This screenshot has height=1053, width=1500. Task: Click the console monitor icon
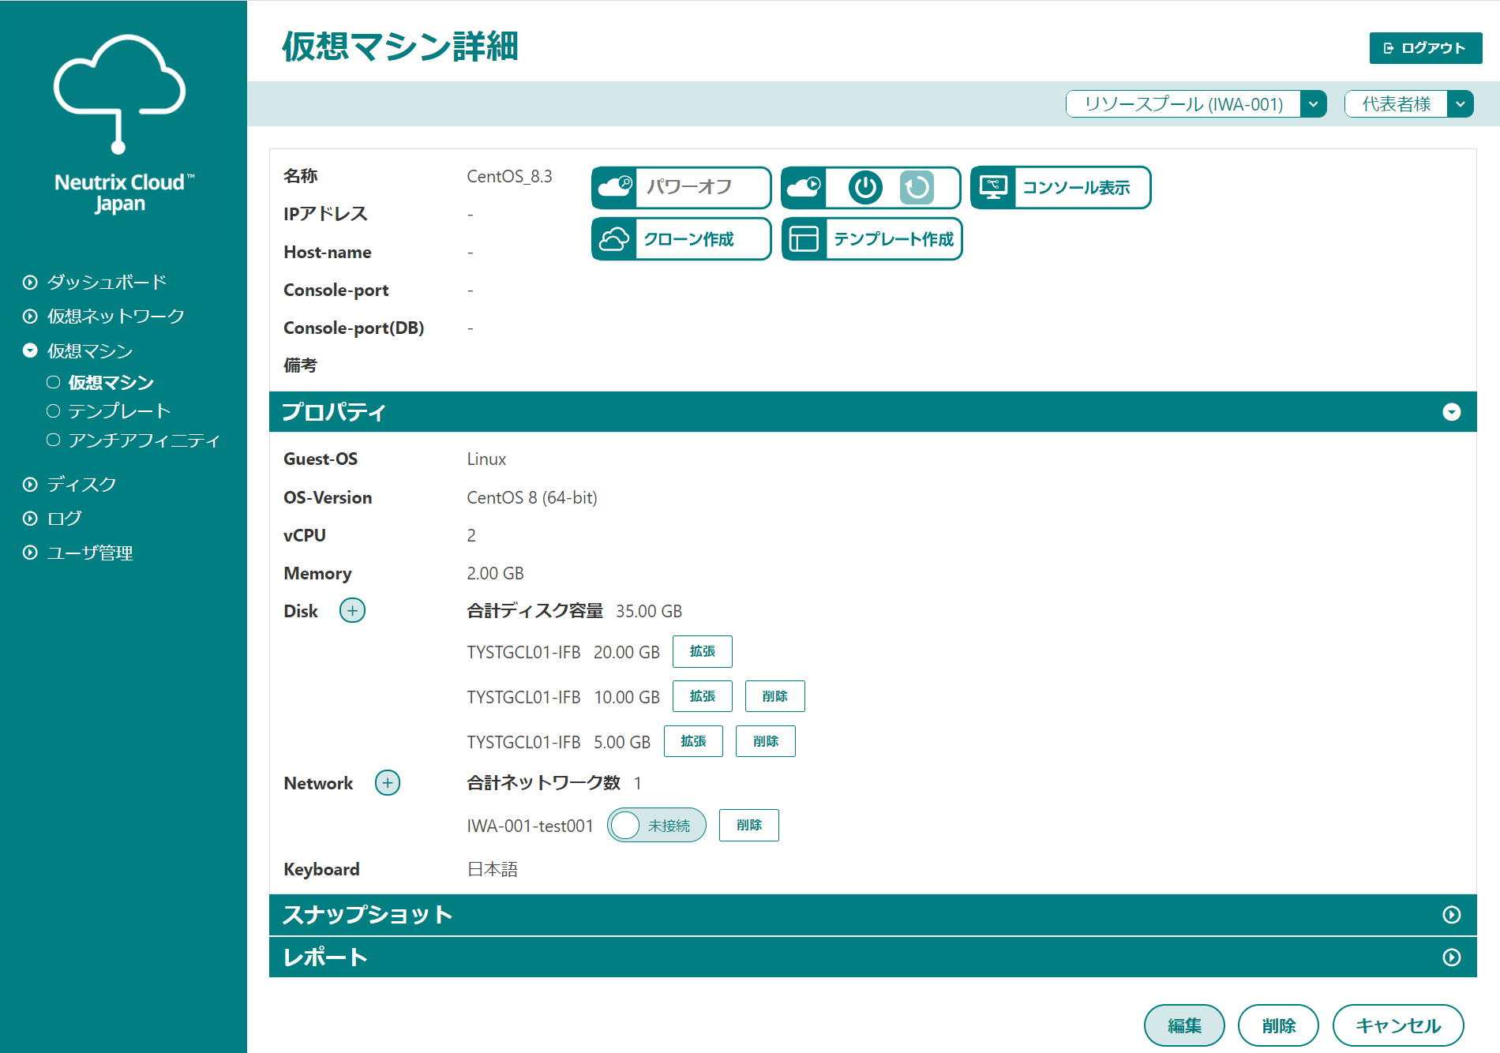[993, 187]
